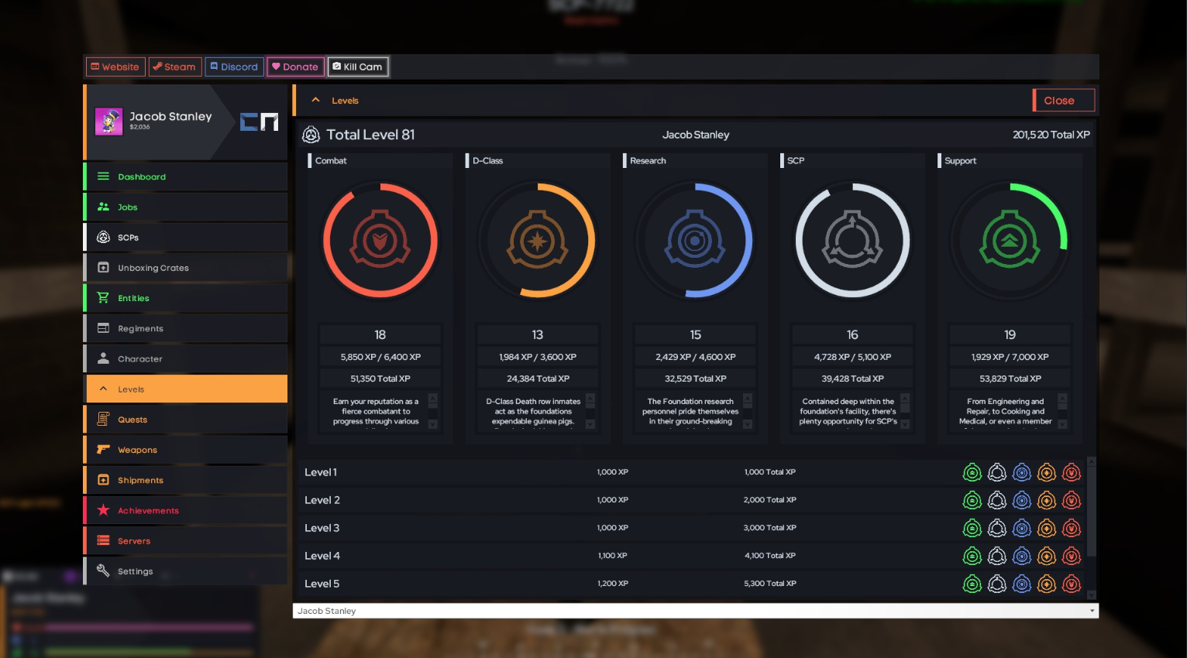Screen dimensions: 1187x658
Task: Pick the red Combat badge in Level 3 row
Action: pos(1072,528)
